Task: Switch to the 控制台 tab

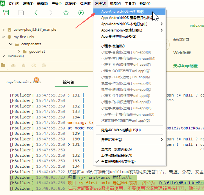Action: [x=68, y=82]
